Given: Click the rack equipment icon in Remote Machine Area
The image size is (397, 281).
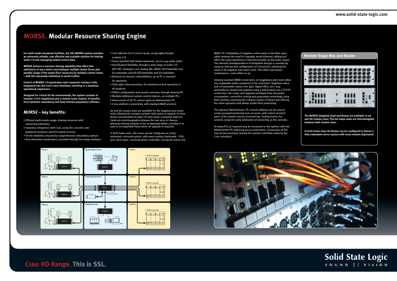Looking at the screenshot, I should [x=98, y=158].
